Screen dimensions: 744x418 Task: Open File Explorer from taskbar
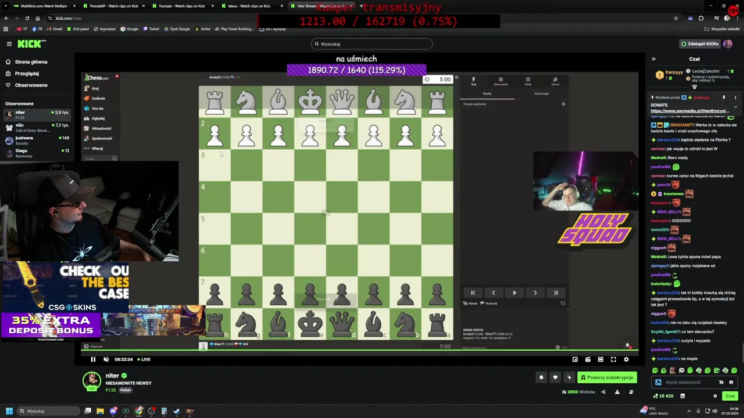[100, 411]
